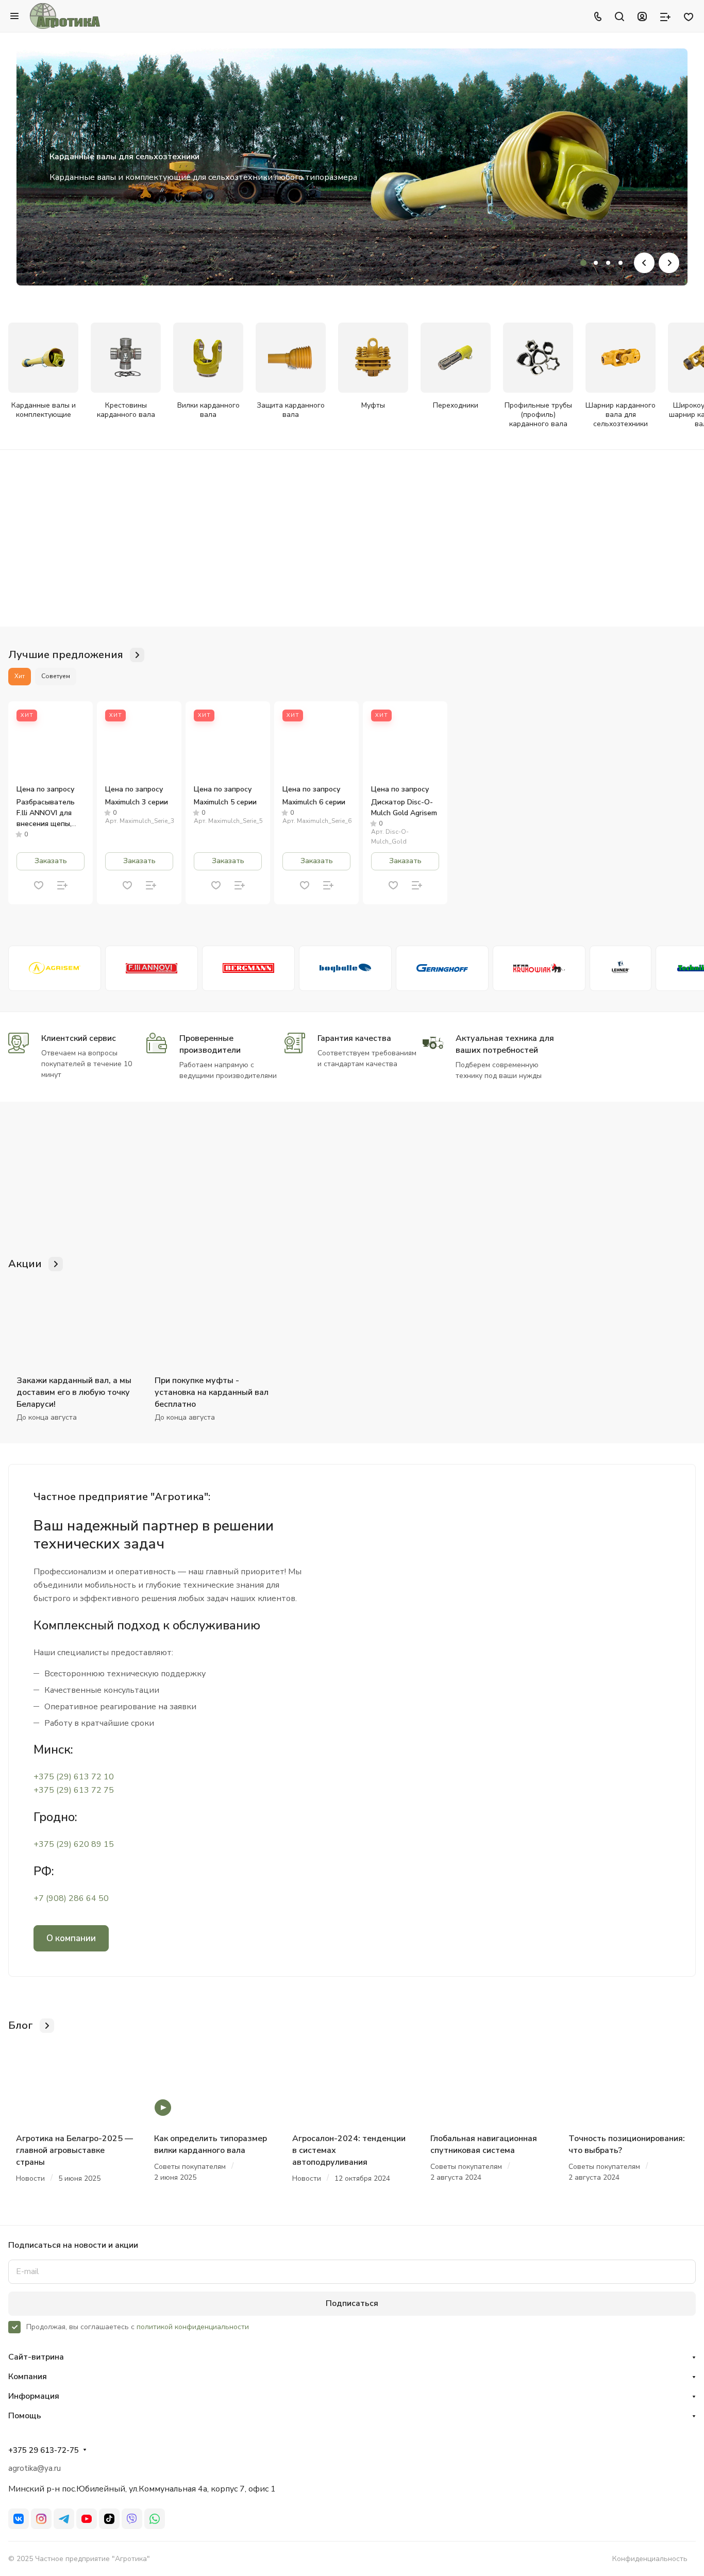
Task: Go to previous banner slide
Action: pyautogui.click(x=644, y=262)
